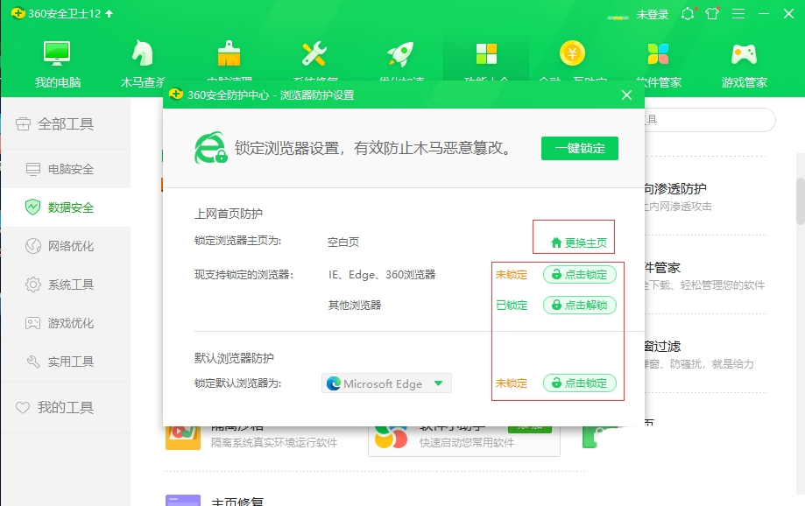
Task: Open the 功能大全 grid icon
Action: [x=486, y=53]
